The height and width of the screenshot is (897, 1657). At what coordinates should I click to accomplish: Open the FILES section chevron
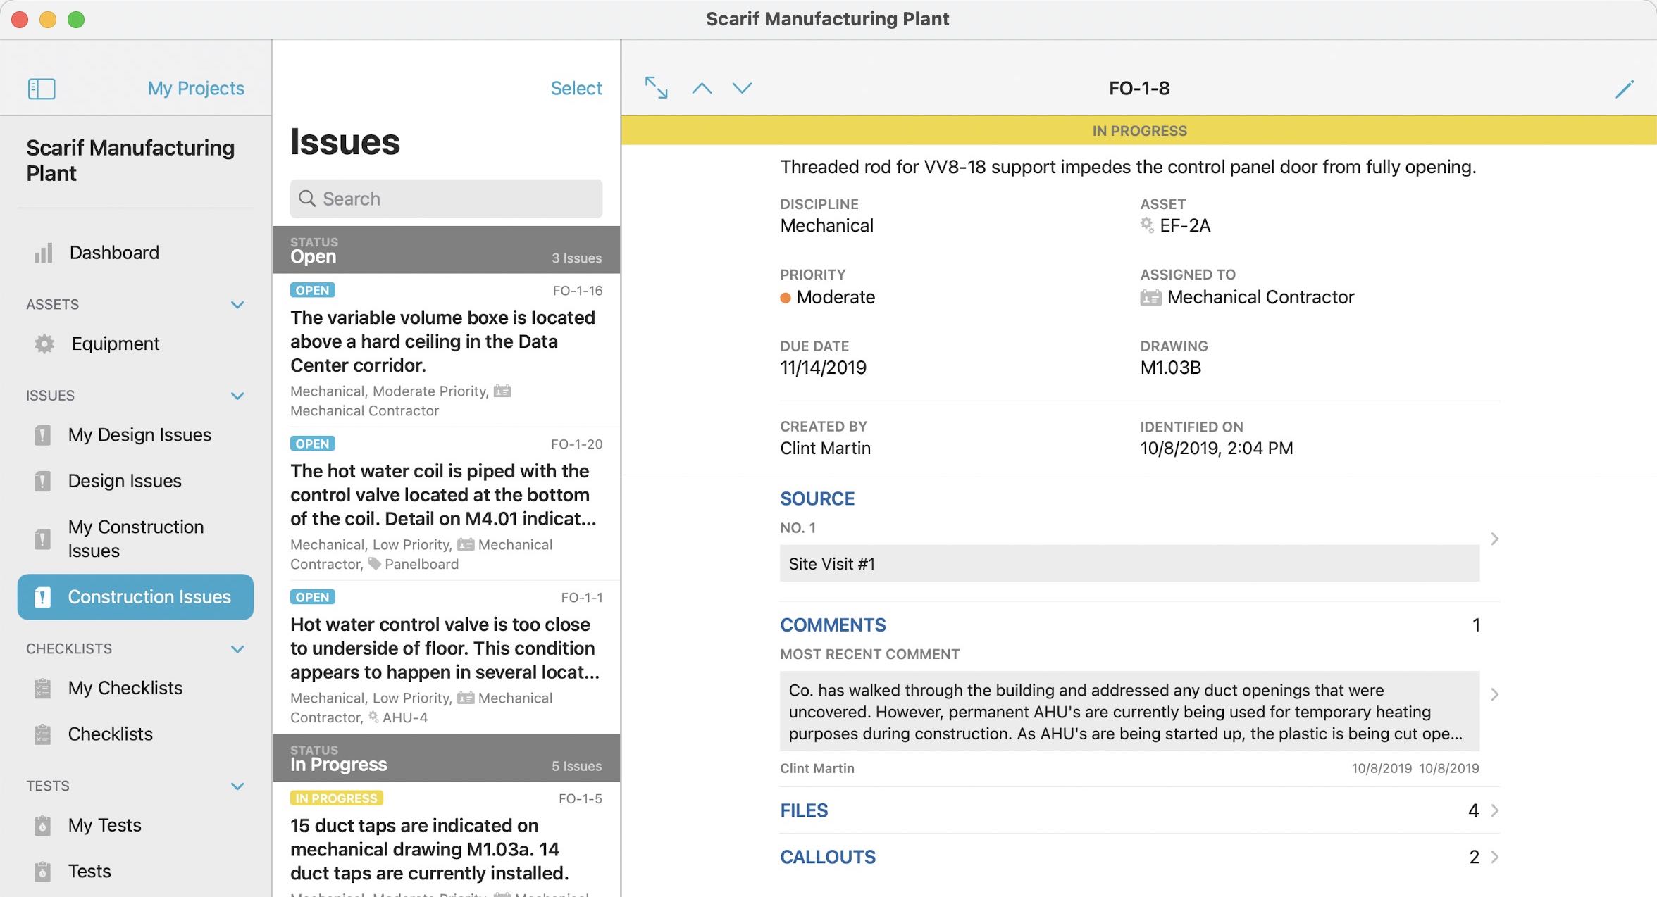click(1495, 810)
